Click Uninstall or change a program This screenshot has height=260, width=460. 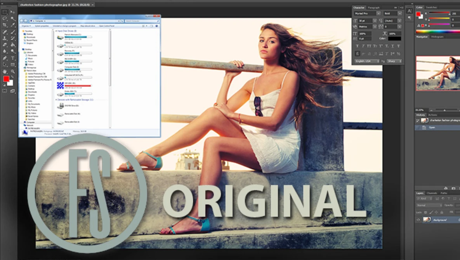[64, 26]
